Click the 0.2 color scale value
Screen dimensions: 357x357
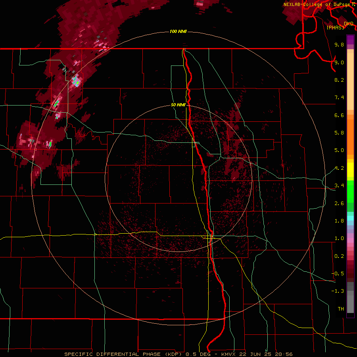[x=339, y=256]
